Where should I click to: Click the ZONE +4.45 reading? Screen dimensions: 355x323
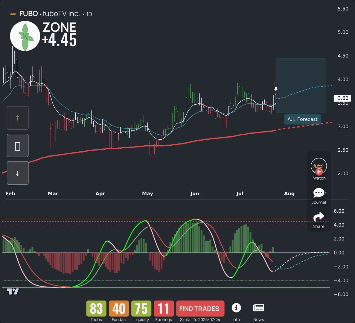[x=59, y=34]
